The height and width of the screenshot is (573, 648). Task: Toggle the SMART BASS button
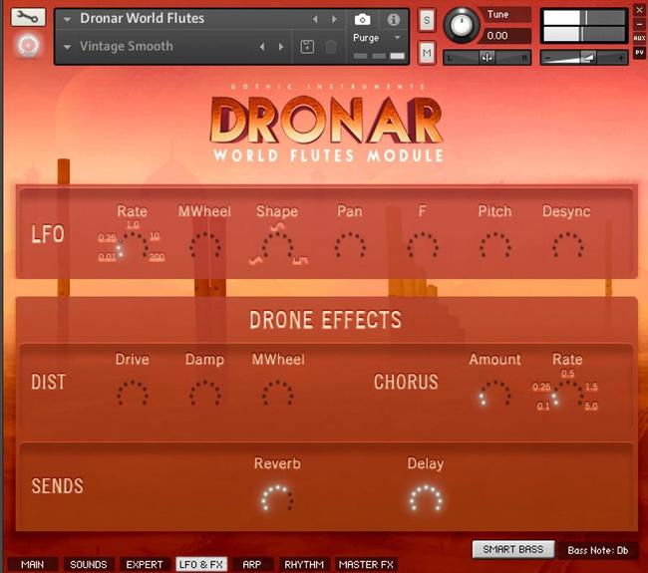513,549
